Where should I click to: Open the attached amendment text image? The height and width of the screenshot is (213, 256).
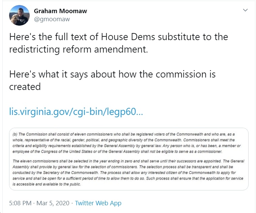point(129,159)
